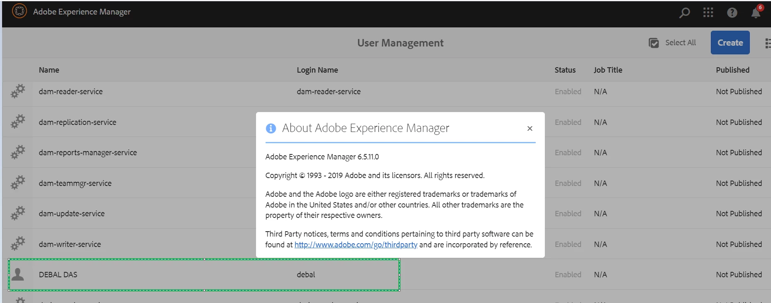Open the view switcher list icon
This screenshot has height=303, width=771.
tap(768, 43)
